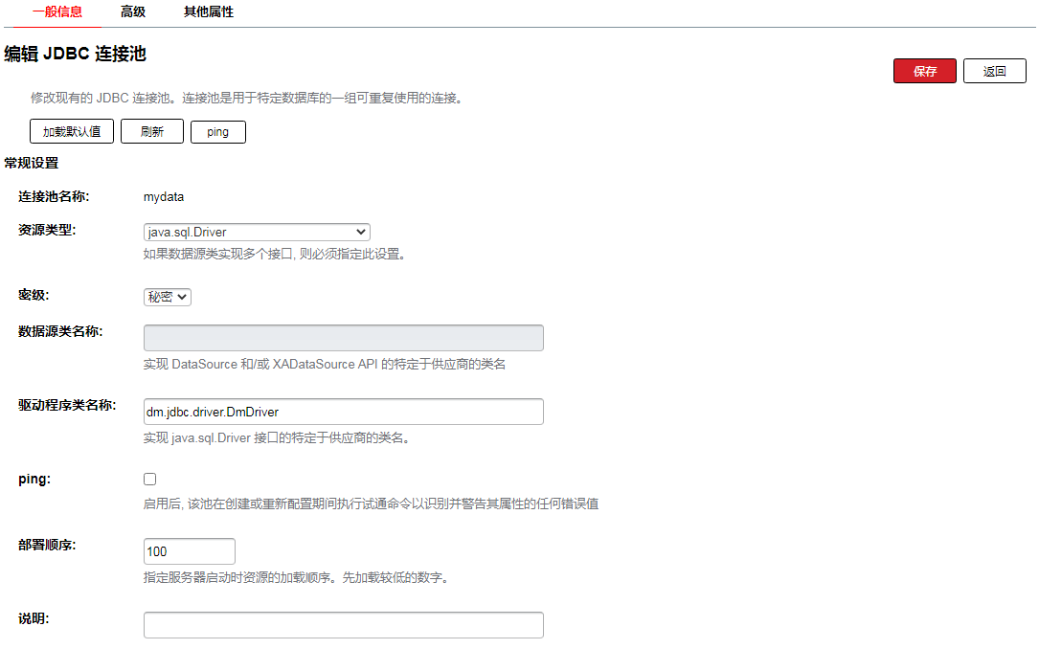Click the greyed-out 数据源类名称 field
Image resolution: width=1039 pixels, height=649 pixels.
pos(343,338)
